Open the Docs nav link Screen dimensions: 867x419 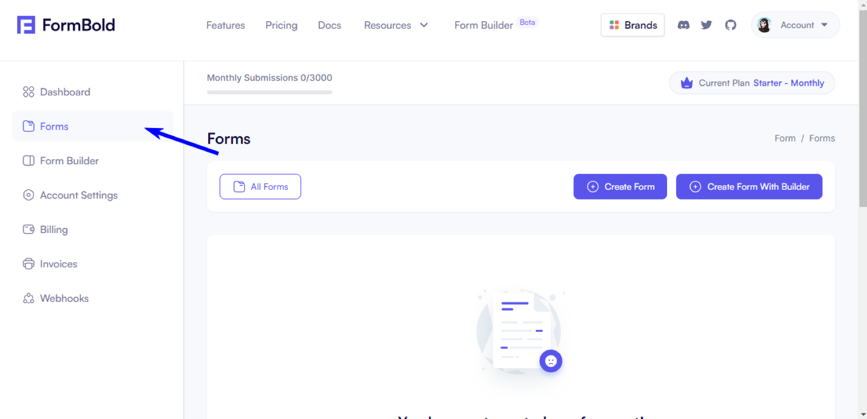pos(329,25)
